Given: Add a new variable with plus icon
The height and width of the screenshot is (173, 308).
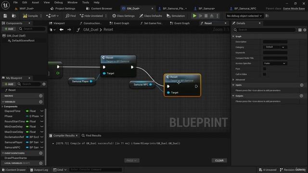Looking at the screenshot, I should pos(40,102).
